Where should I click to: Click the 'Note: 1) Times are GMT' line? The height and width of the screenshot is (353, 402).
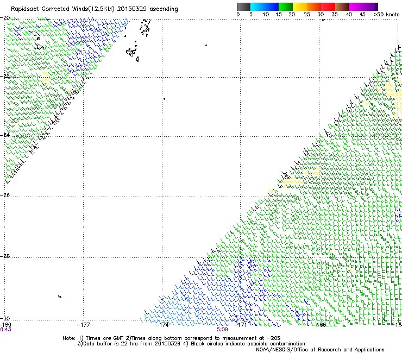click(171, 338)
